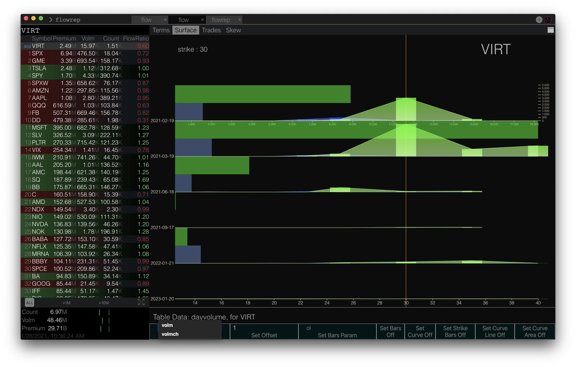Sort by Volm column header
The width and height of the screenshot is (576, 367).
point(88,38)
